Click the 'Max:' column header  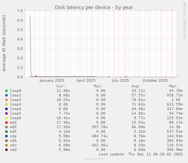(x=173, y=86)
